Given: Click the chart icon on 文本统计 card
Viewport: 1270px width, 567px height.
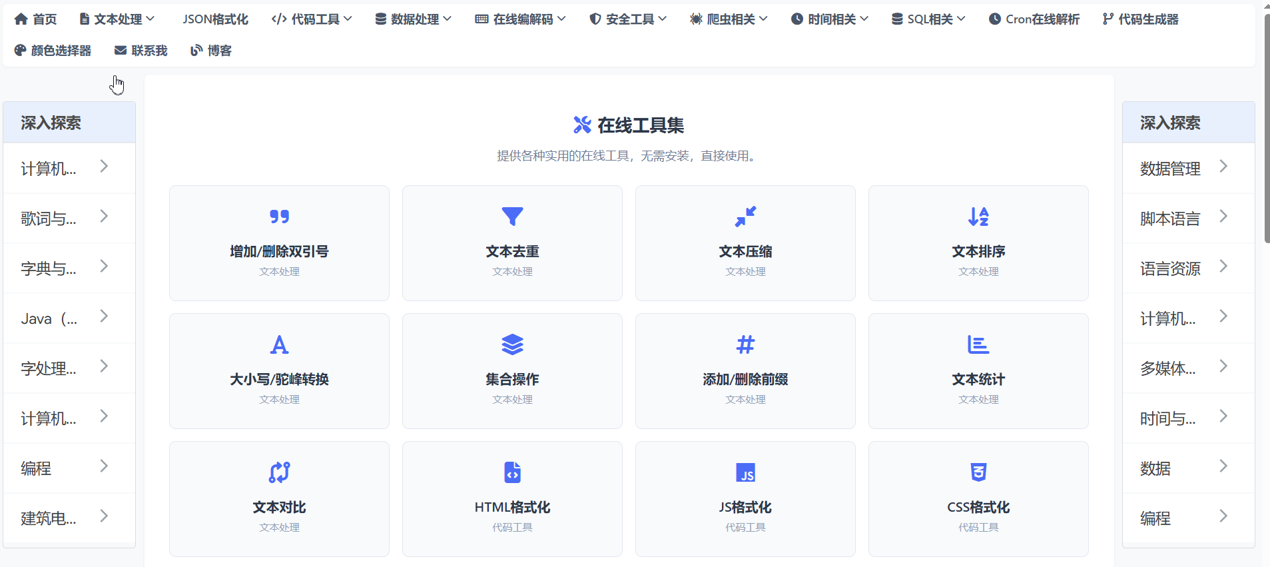Looking at the screenshot, I should point(978,344).
